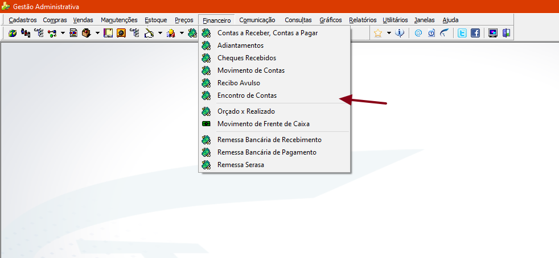
Task: Click the blue @ email icon
Action: coord(418,33)
